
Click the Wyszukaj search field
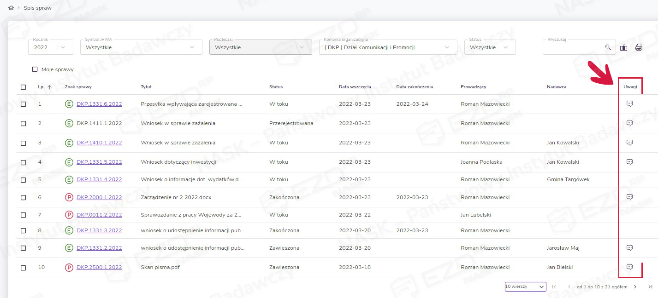point(573,47)
